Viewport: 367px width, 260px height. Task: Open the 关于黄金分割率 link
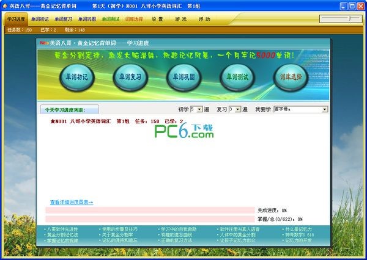[x=117, y=235]
